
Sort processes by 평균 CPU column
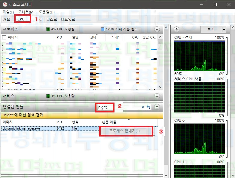click(149, 37)
